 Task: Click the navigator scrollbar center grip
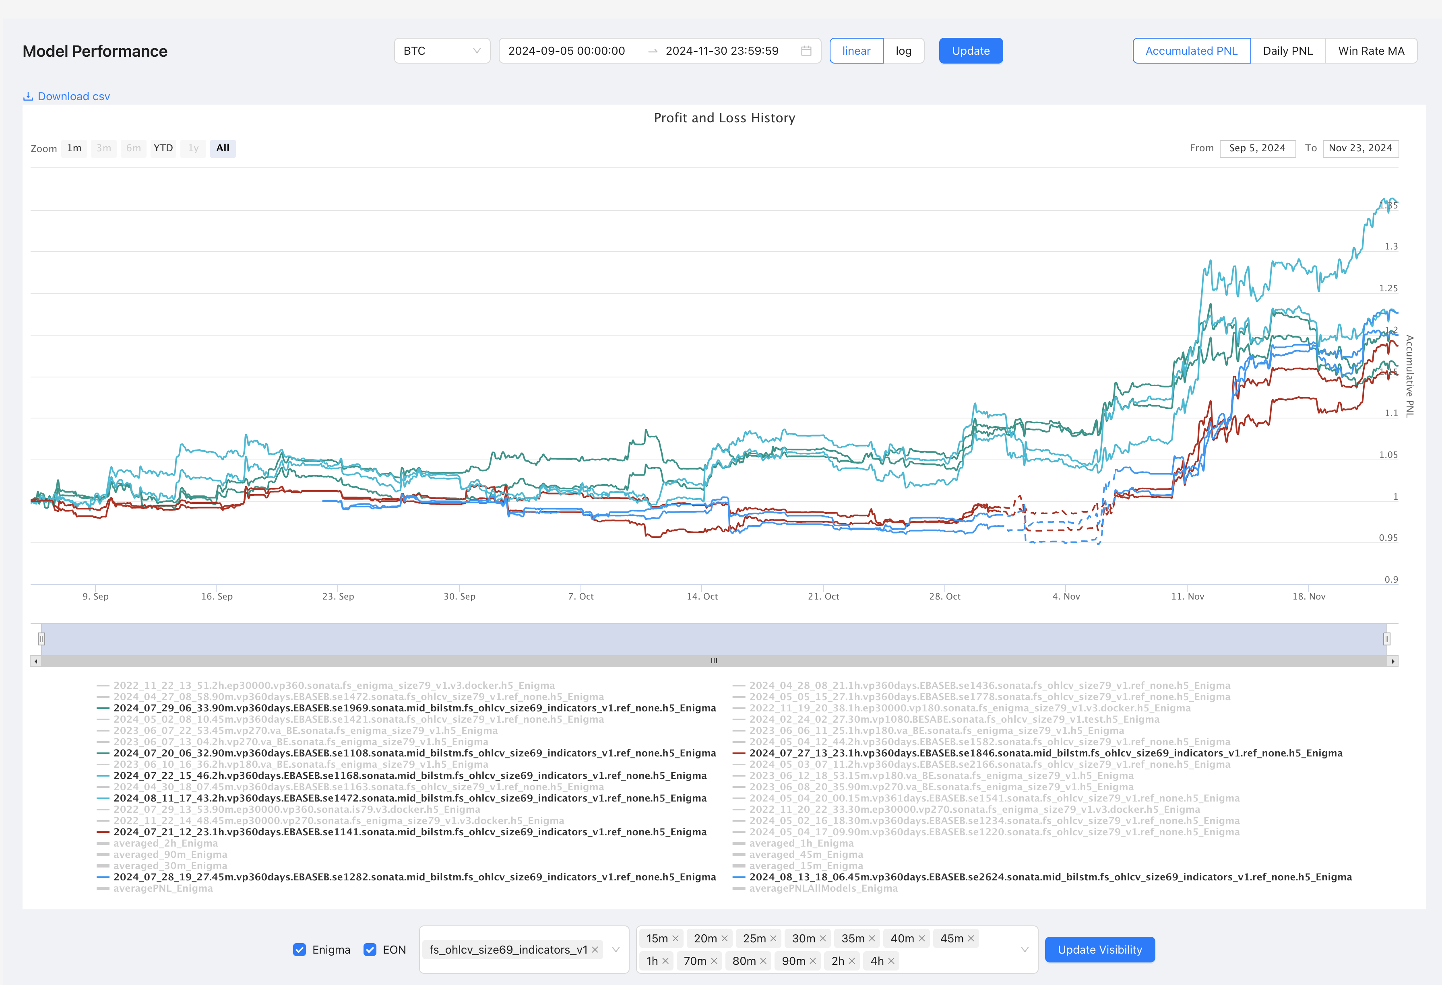[714, 661]
